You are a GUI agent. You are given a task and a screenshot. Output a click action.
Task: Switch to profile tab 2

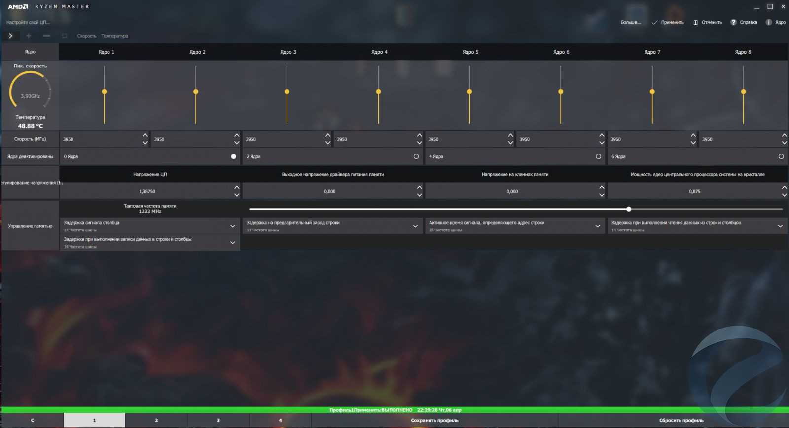[156, 420]
